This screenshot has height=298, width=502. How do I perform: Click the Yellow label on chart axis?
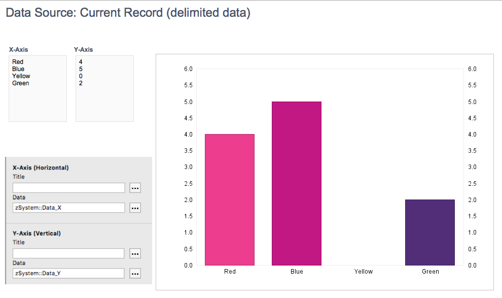point(364,272)
